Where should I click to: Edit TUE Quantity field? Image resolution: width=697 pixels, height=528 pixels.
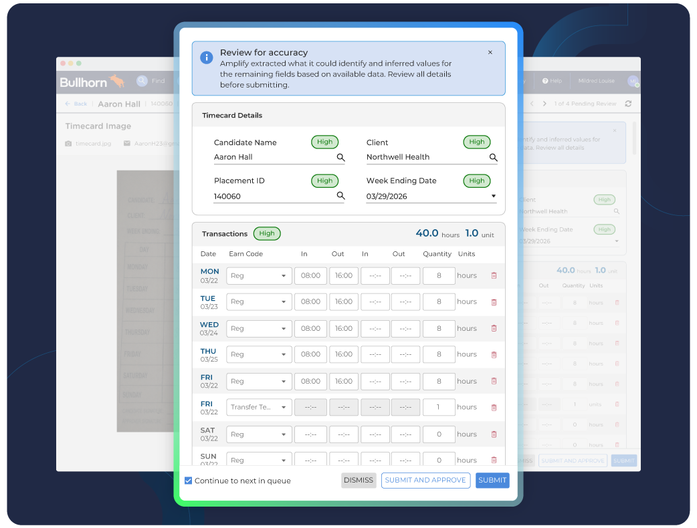(439, 302)
